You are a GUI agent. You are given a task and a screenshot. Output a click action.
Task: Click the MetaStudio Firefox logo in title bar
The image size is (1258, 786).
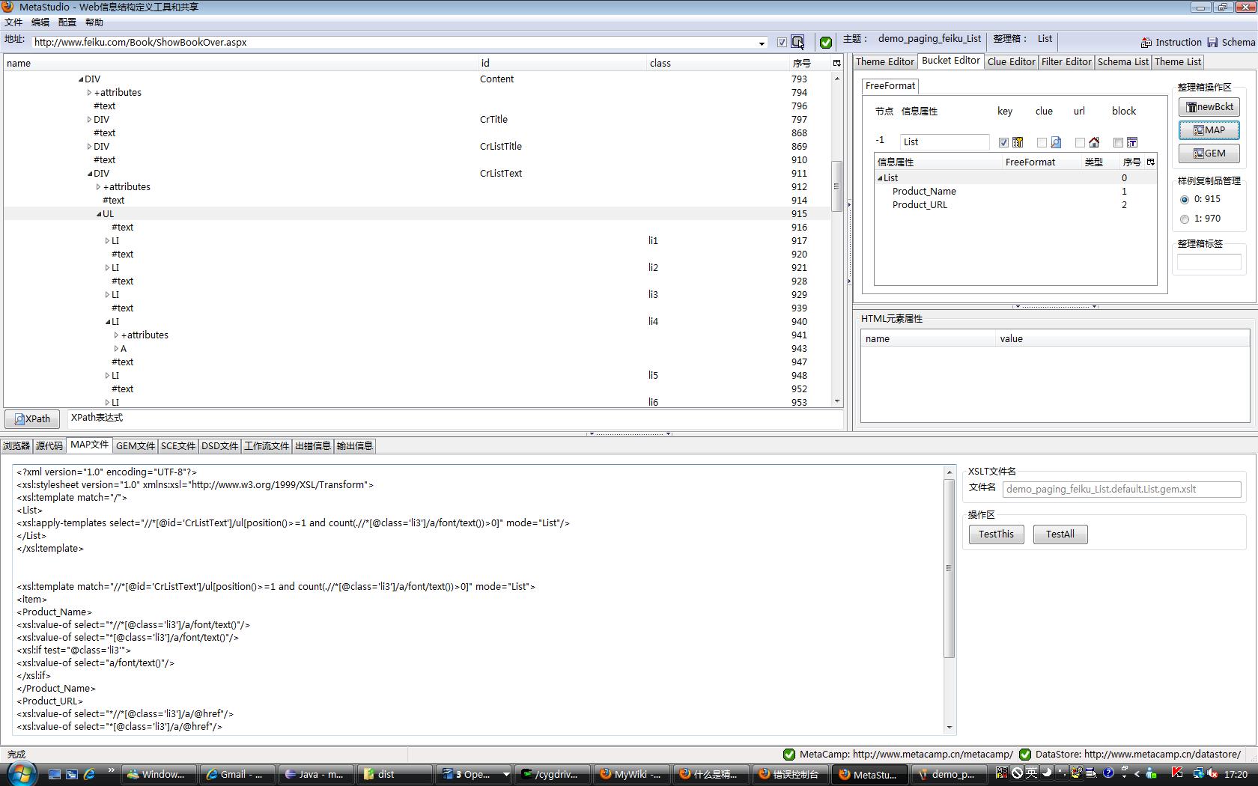click(8, 7)
